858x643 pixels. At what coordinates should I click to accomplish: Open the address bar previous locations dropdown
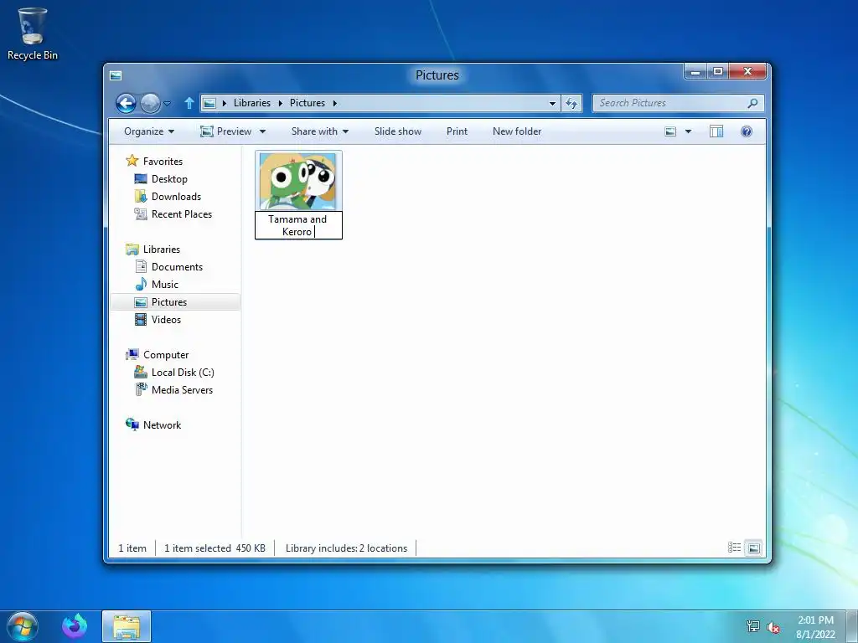pyautogui.click(x=552, y=103)
